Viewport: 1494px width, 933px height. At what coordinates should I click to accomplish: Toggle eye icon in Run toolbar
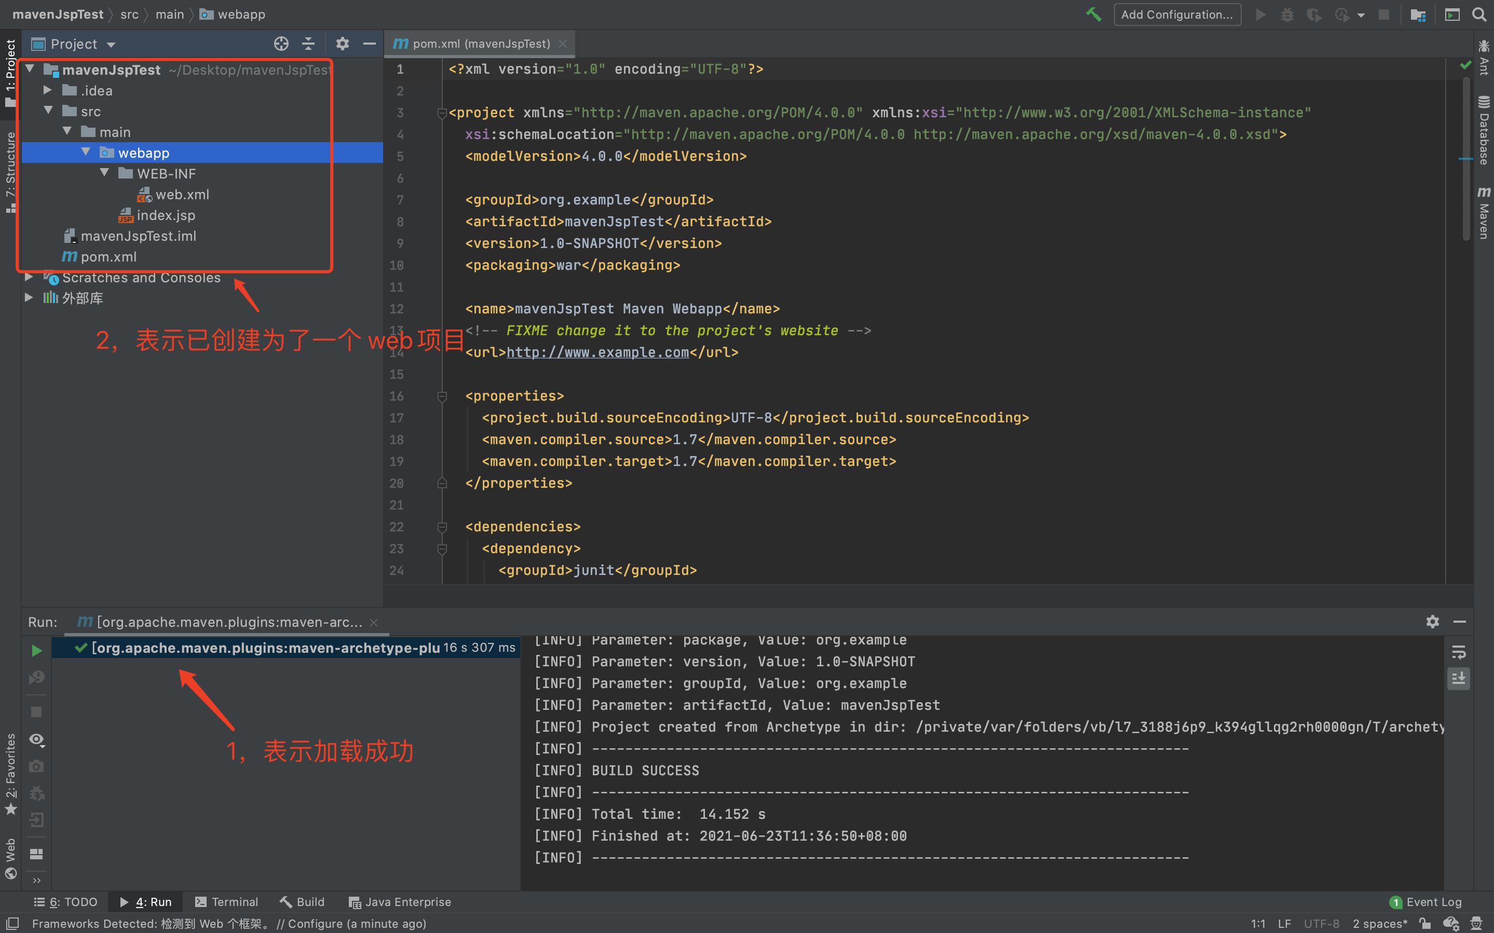(36, 739)
